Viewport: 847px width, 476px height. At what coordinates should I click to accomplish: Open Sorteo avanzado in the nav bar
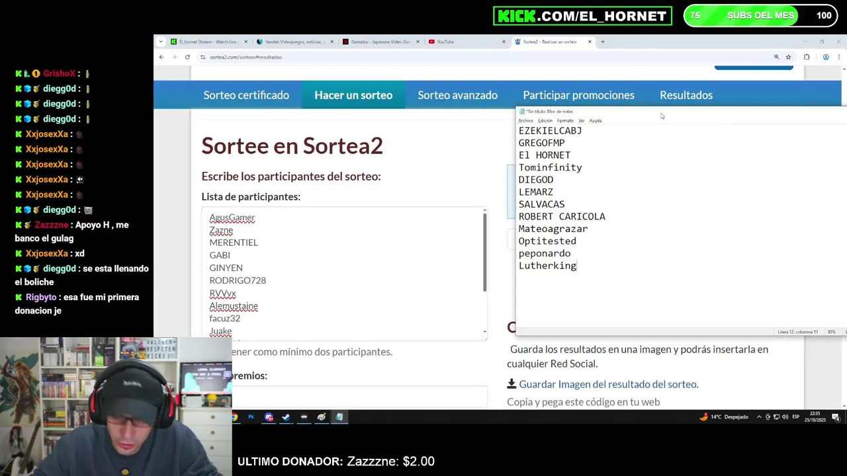coord(457,95)
